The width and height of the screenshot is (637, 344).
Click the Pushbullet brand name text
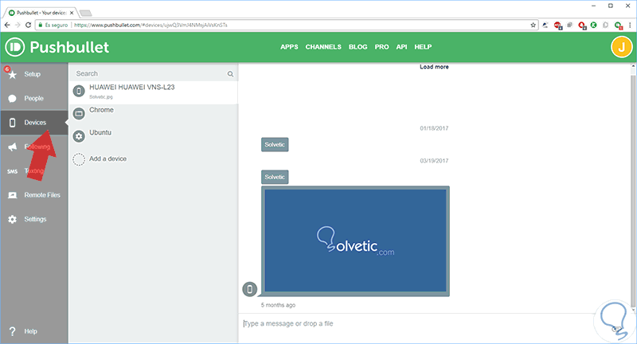click(x=69, y=47)
